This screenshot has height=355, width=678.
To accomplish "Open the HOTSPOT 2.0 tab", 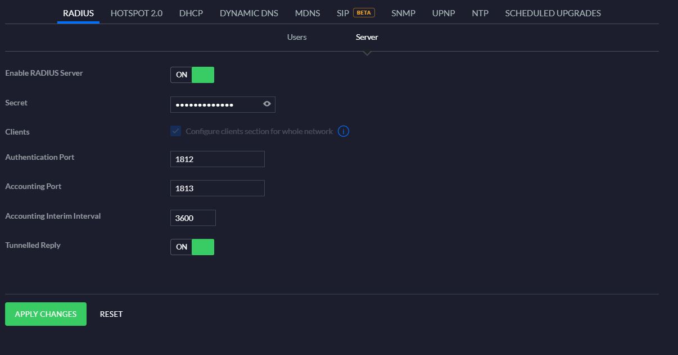I will (x=137, y=13).
